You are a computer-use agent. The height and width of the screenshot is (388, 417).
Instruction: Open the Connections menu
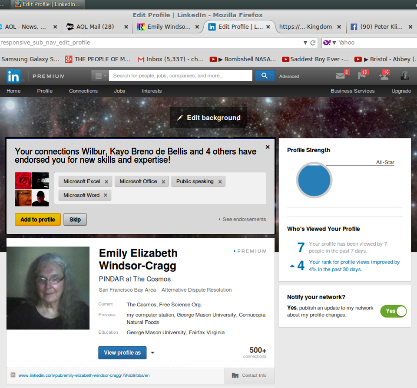click(83, 91)
